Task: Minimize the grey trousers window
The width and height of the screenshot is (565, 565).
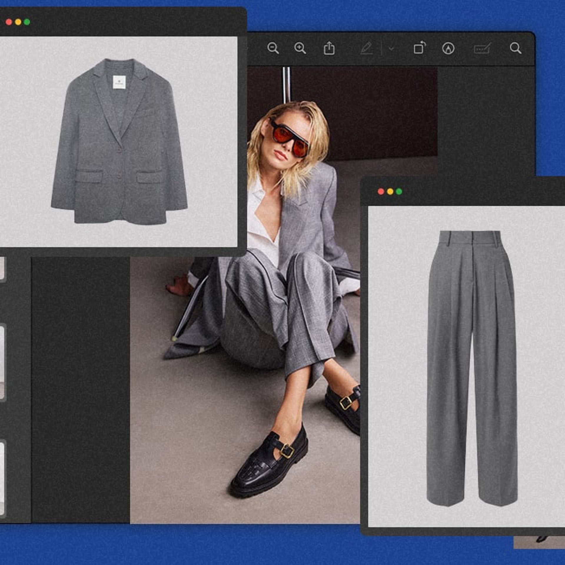Action: (390, 192)
